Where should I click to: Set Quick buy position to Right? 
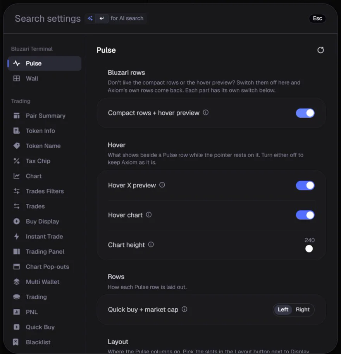(303, 309)
